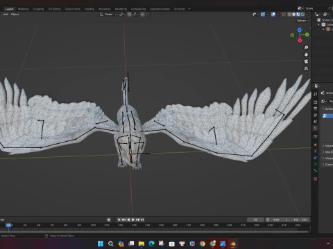The height and width of the screenshot is (249, 333).
Task: Open the pivot point dropdown
Action: (x=122, y=15)
